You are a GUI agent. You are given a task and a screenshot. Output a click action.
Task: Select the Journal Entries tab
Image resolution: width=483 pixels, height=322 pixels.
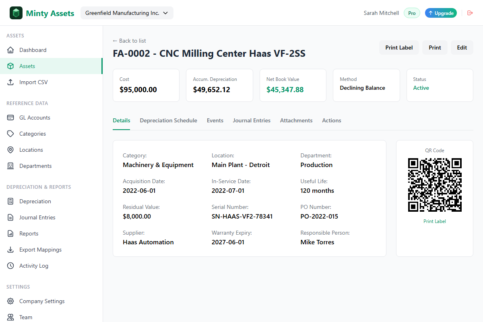point(252,120)
